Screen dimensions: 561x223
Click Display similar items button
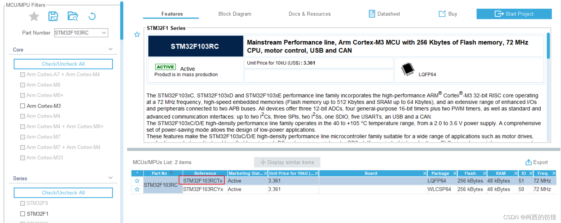287,162
